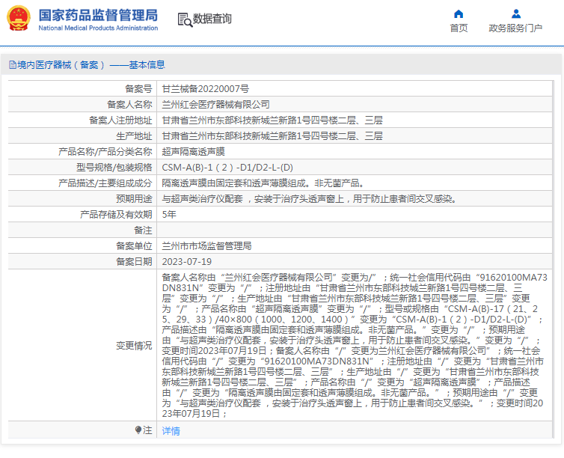Select the value 甘兰械备20220007号

click(x=206, y=88)
